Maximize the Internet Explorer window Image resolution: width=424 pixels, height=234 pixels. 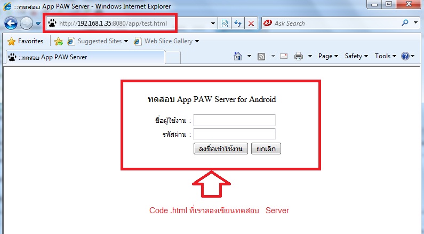point(389,4)
